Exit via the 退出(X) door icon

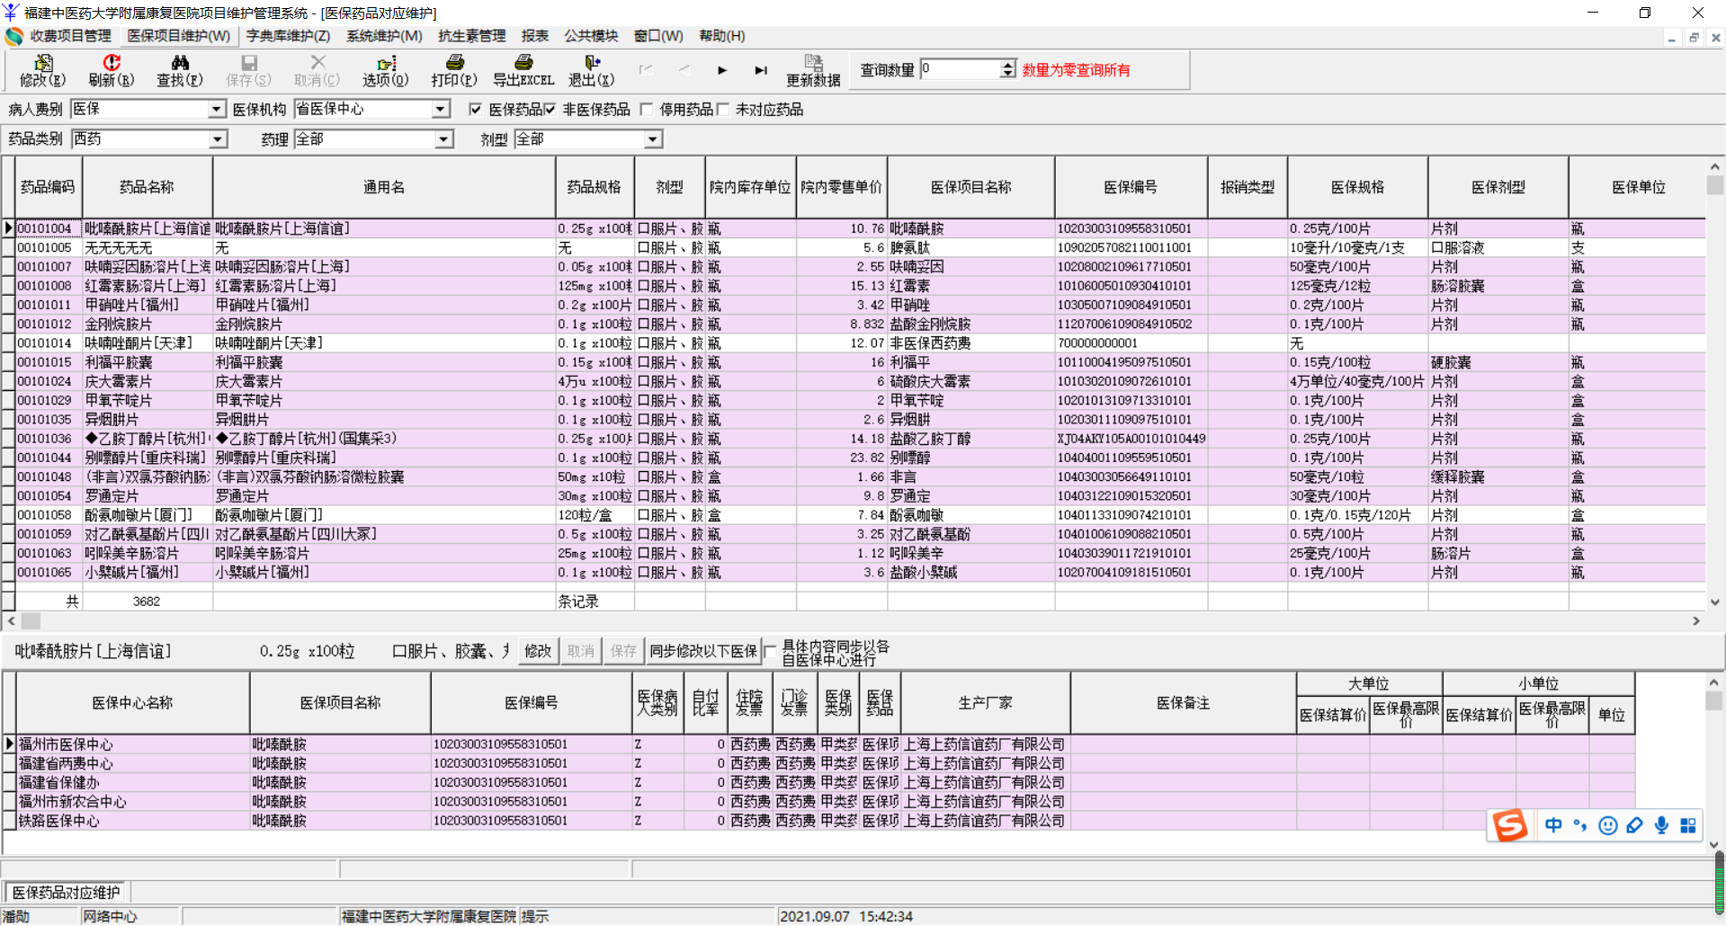592,70
